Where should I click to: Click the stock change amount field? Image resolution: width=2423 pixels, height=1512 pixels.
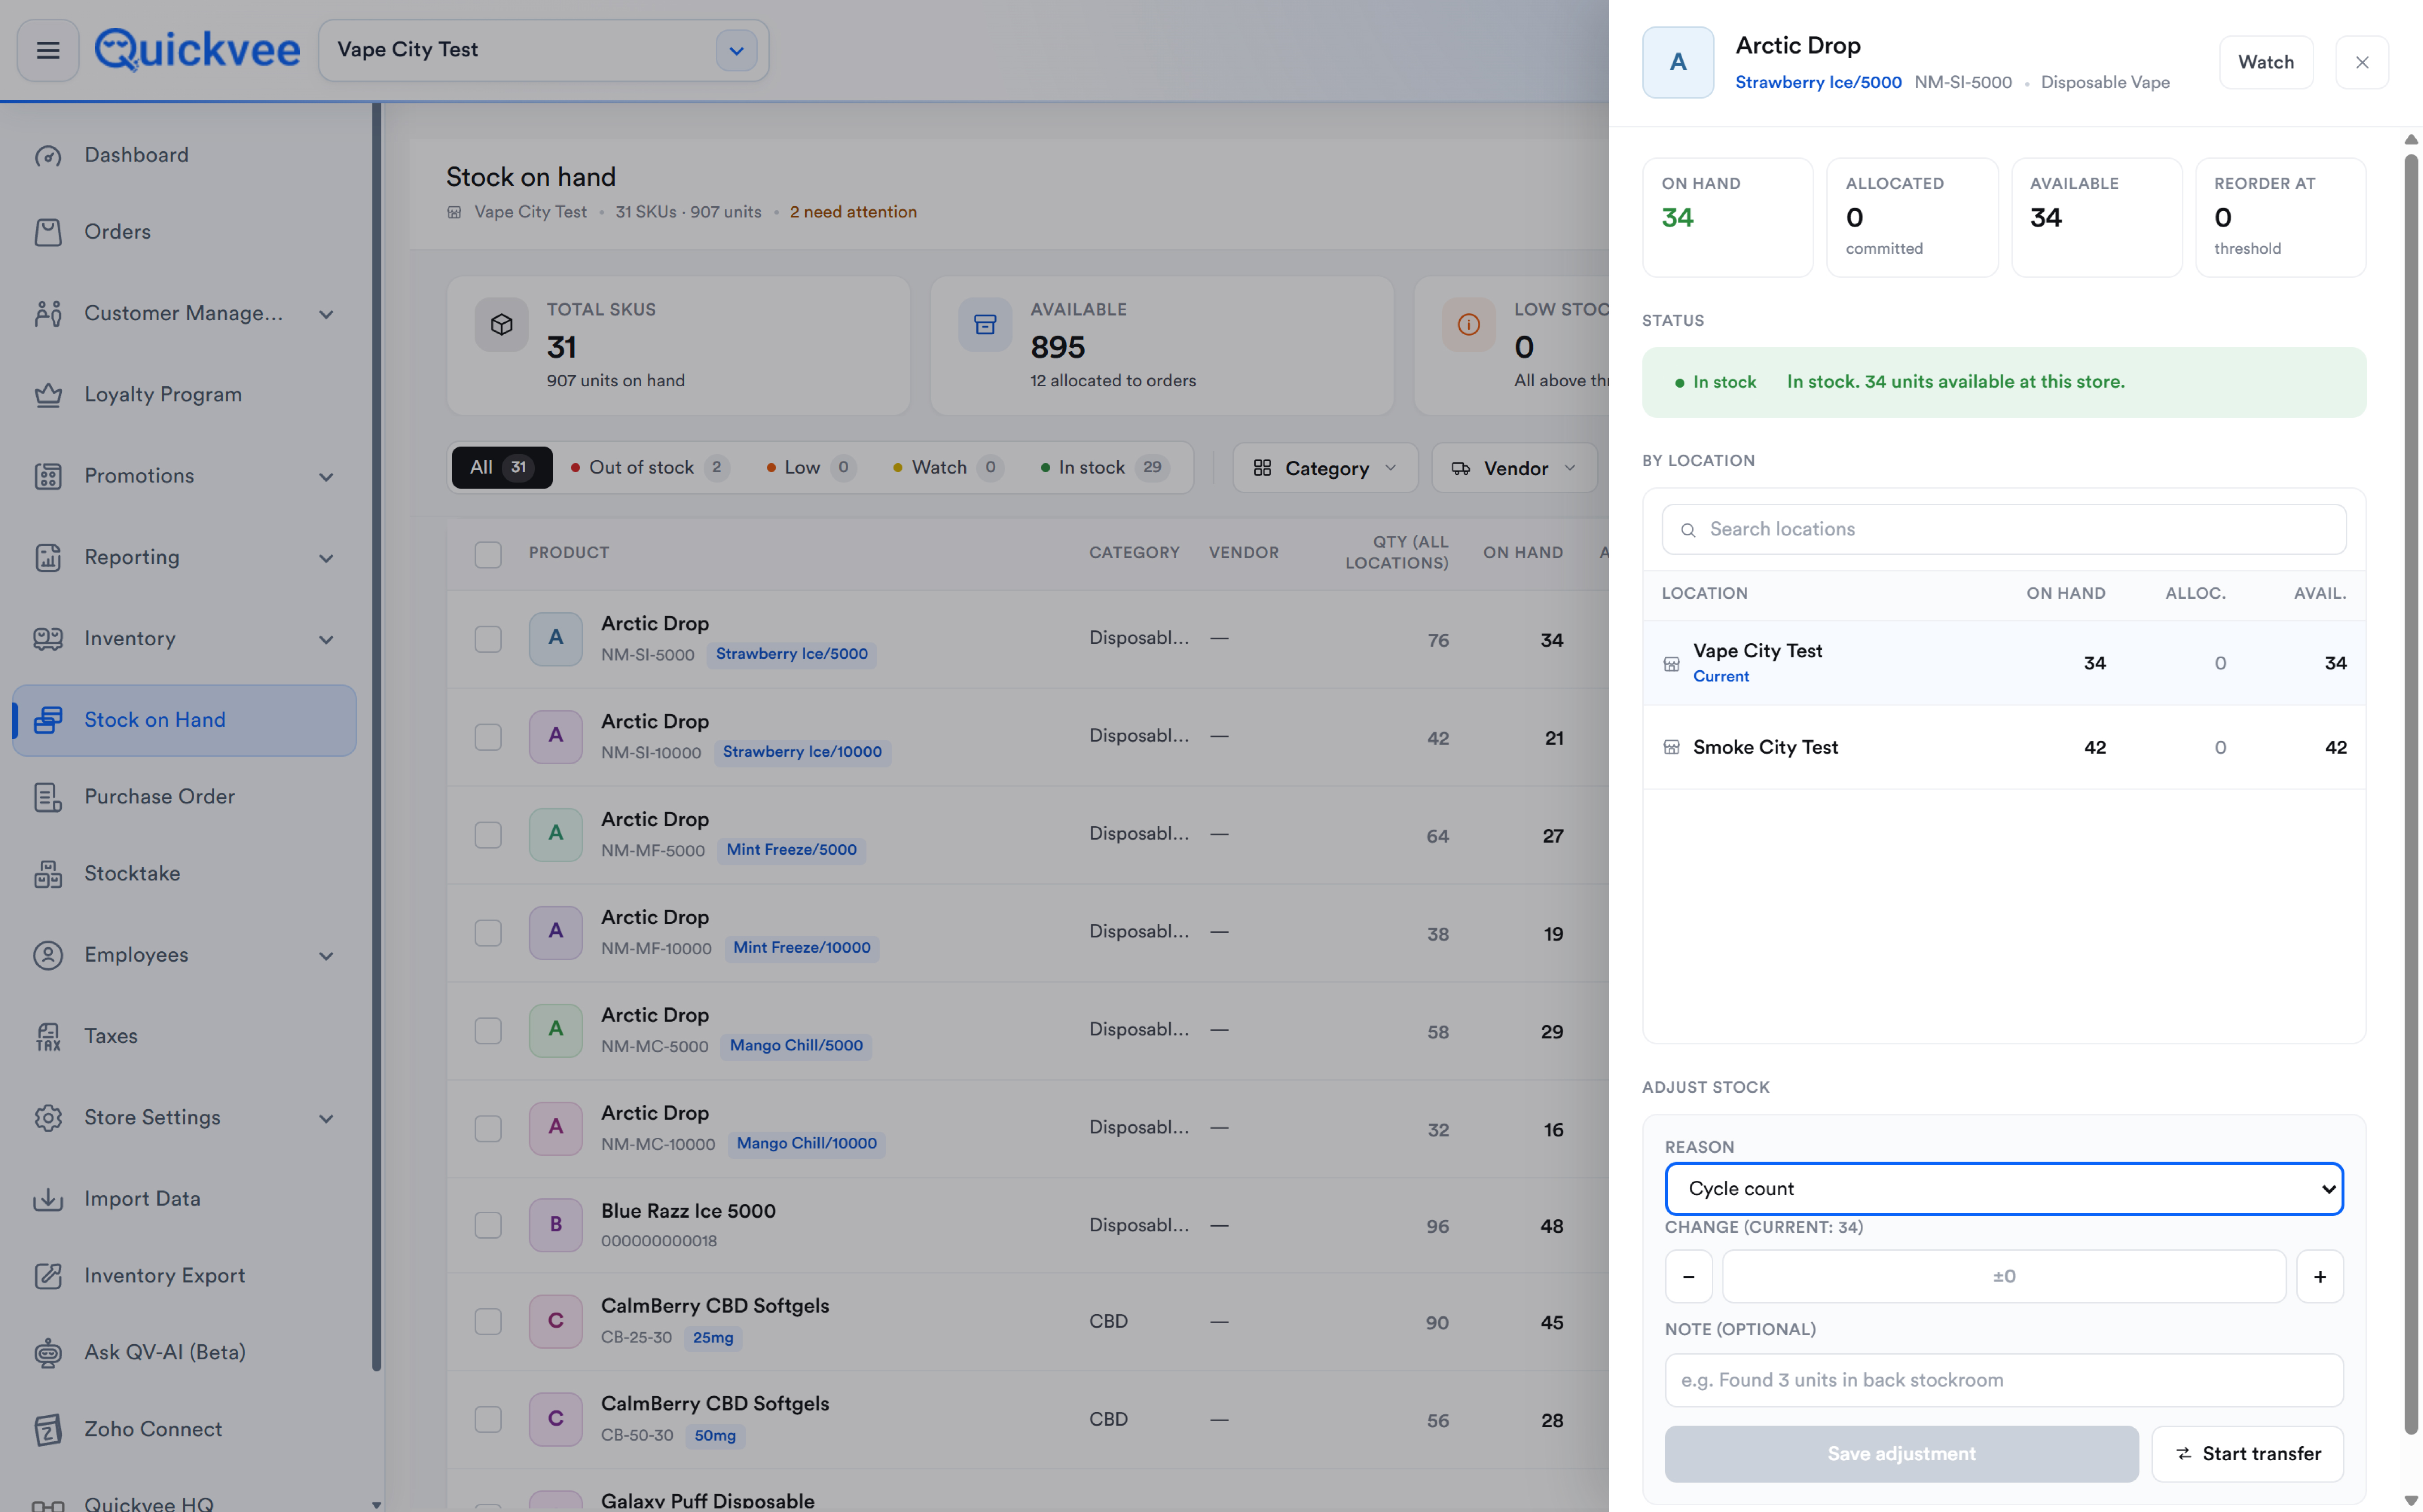coord(2004,1277)
